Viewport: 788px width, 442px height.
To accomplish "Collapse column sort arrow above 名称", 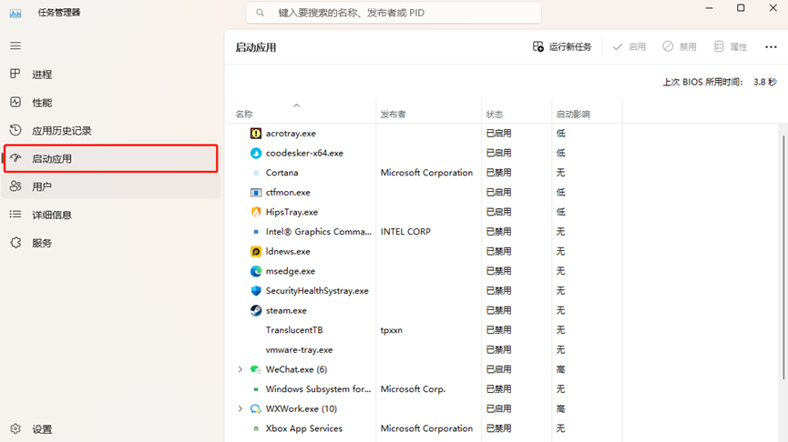I will [296, 105].
